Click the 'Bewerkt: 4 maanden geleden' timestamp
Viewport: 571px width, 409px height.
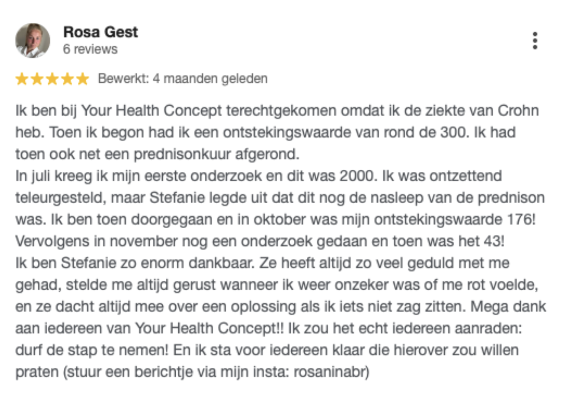click(183, 79)
